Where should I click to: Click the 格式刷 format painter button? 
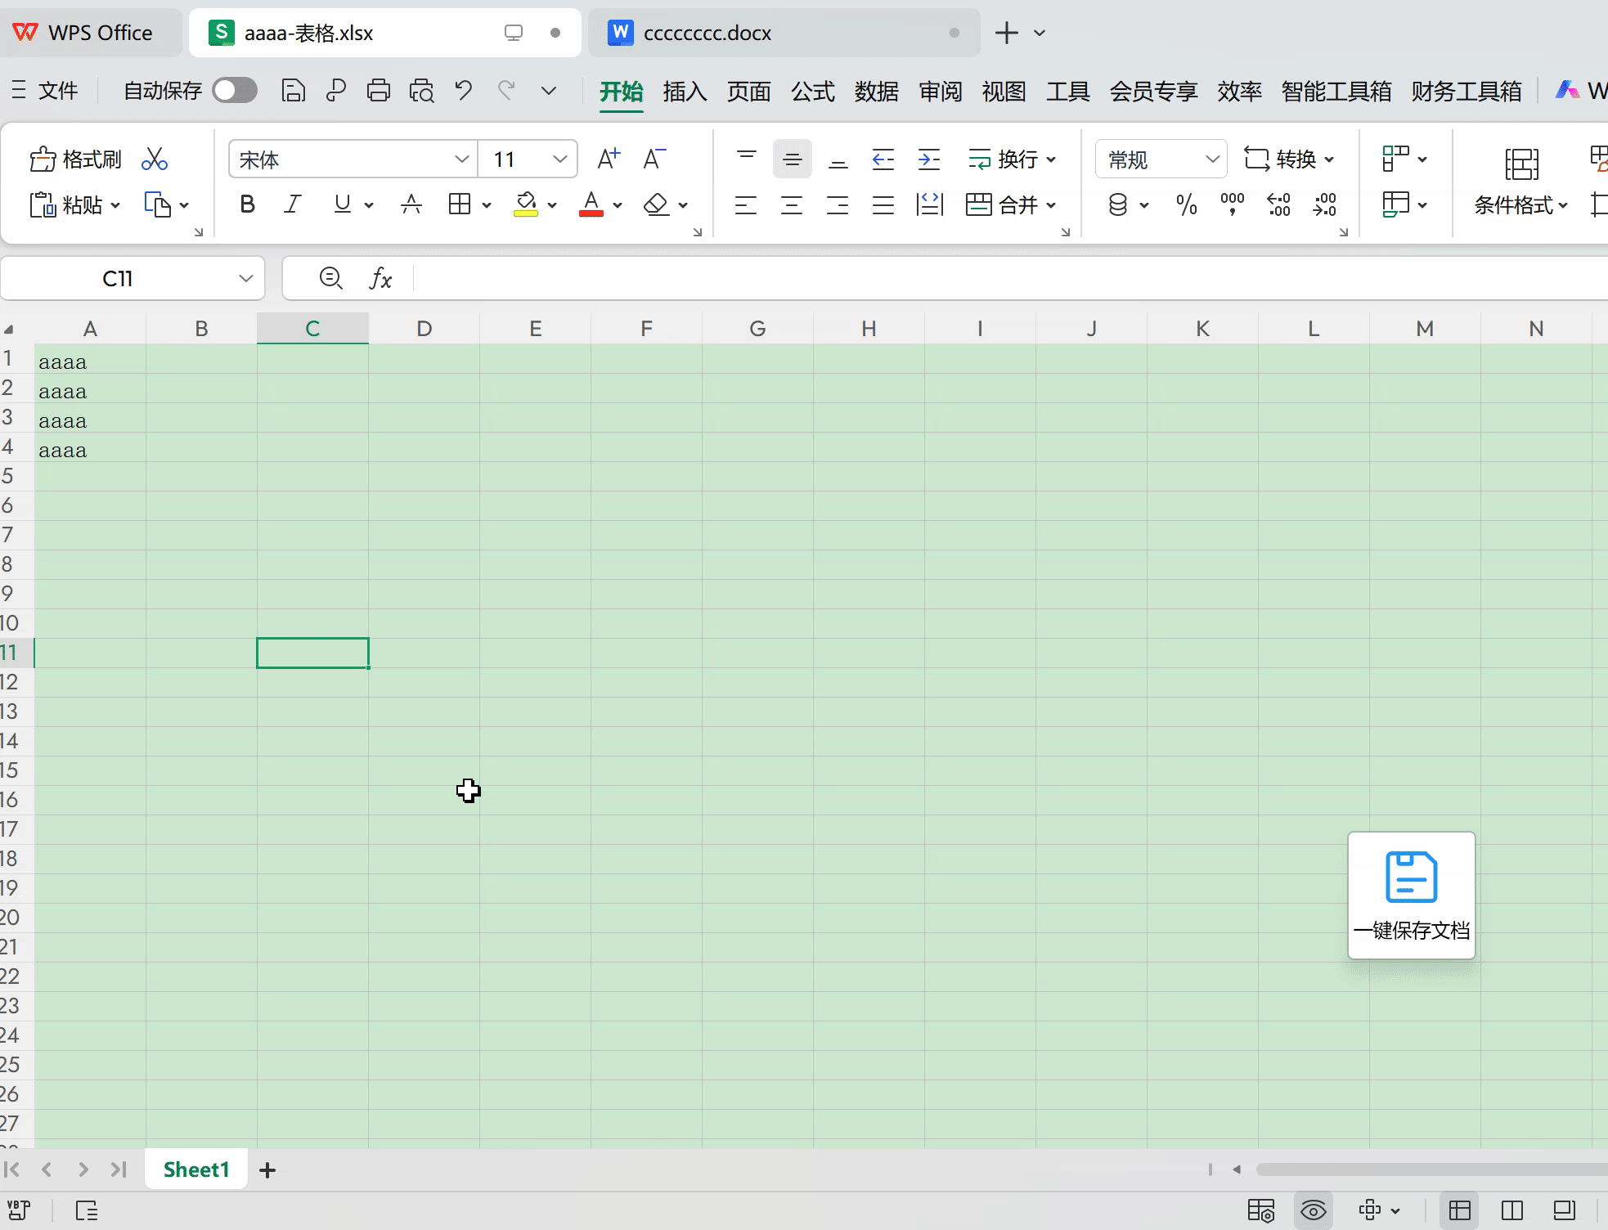(x=76, y=159)
